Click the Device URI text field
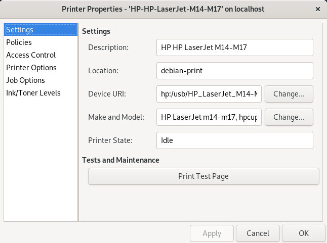The height and width of the screenshot is (243, 327). point(209,94)
